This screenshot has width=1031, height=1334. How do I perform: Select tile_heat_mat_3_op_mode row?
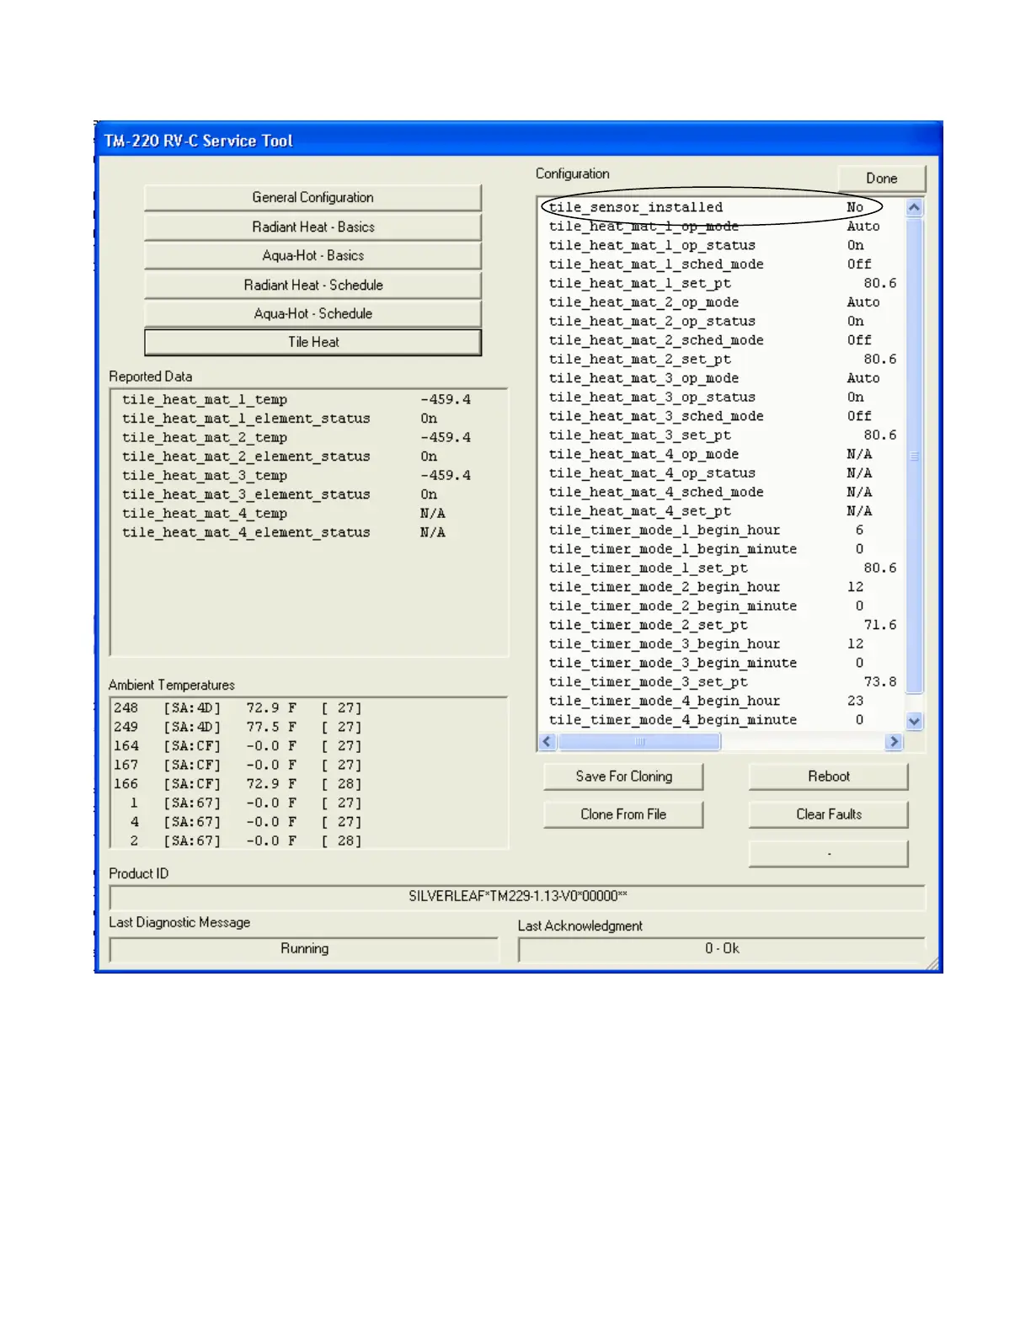721,378
